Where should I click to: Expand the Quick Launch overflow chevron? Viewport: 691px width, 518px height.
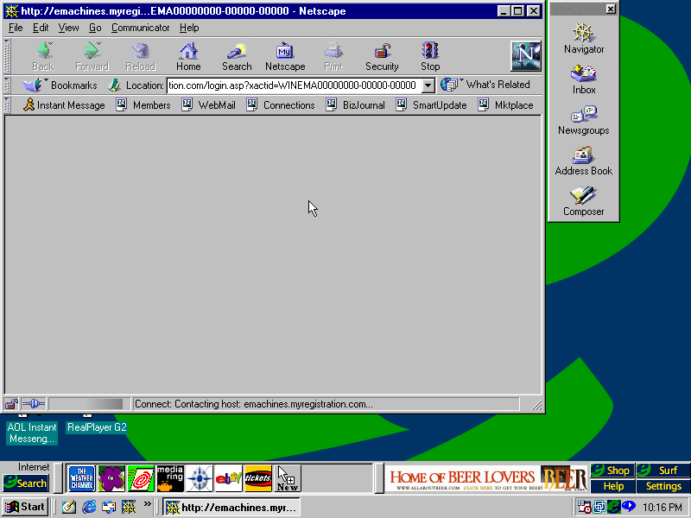(x=147, y=506)
